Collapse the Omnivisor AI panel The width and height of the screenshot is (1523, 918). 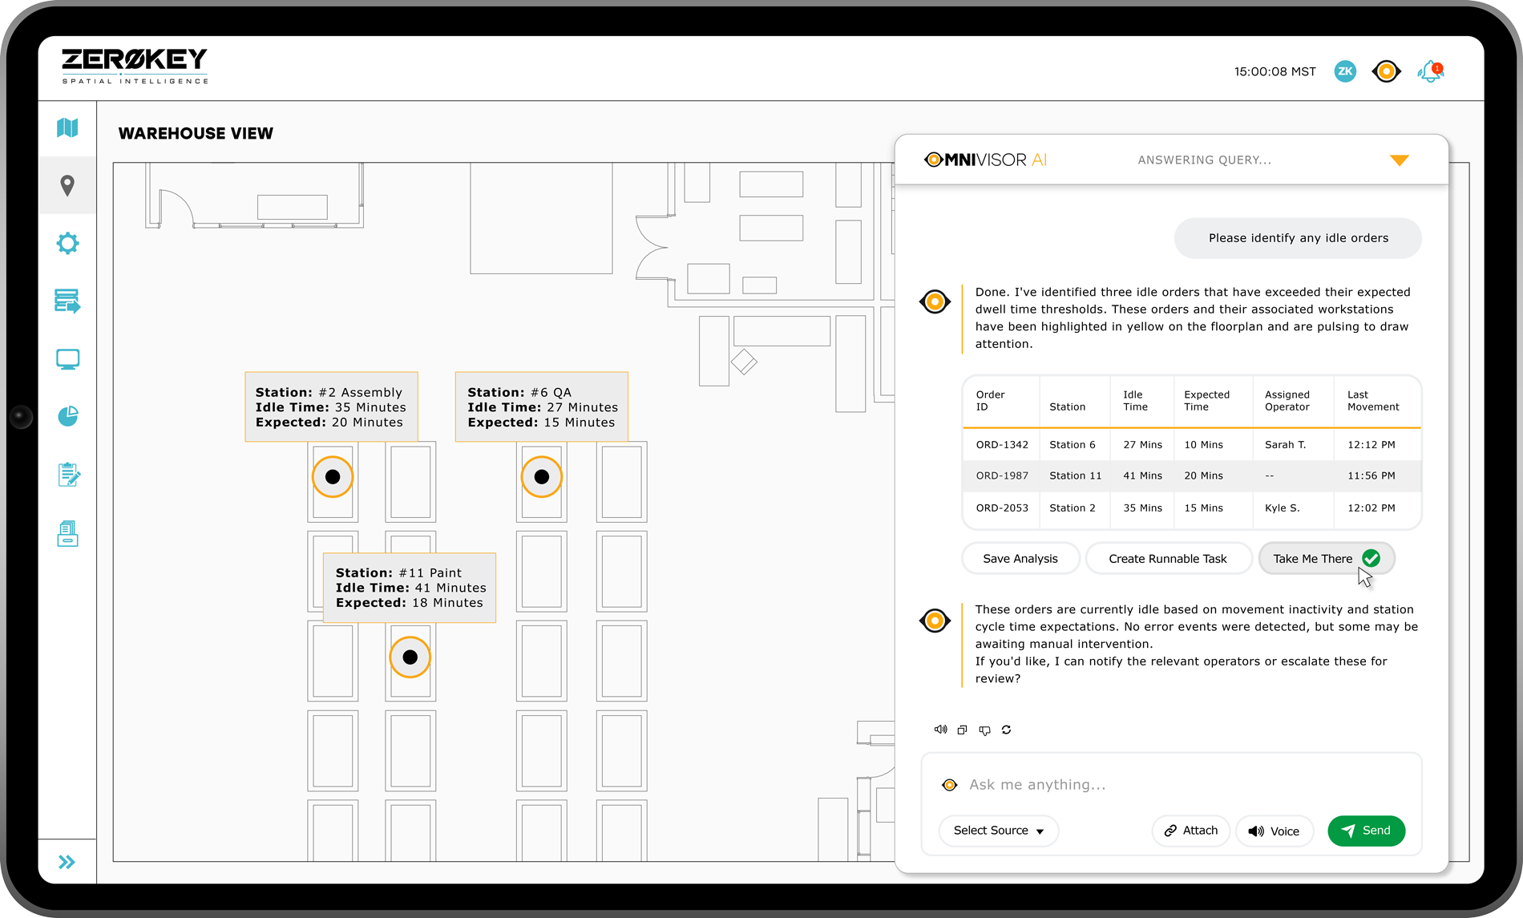click(1399, 160)
